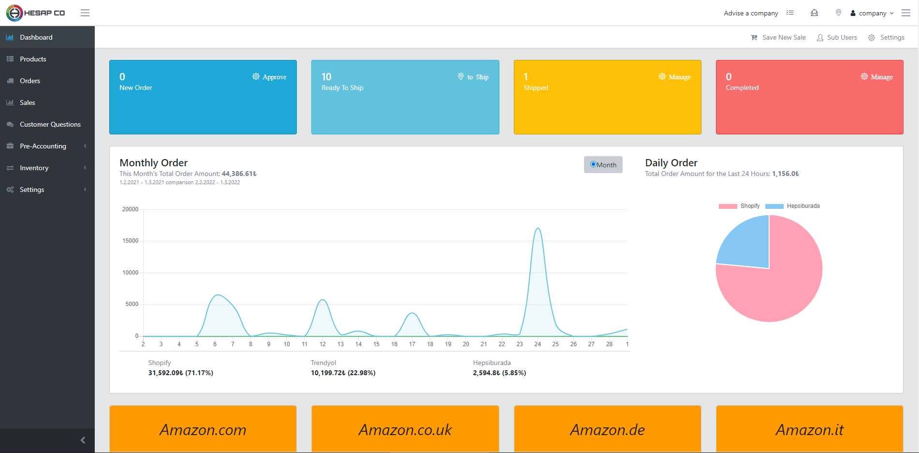The height and width of the screenshot is (453, 919).
Task: Open the Amazon.de marketplace card
Action: point(607,429)
